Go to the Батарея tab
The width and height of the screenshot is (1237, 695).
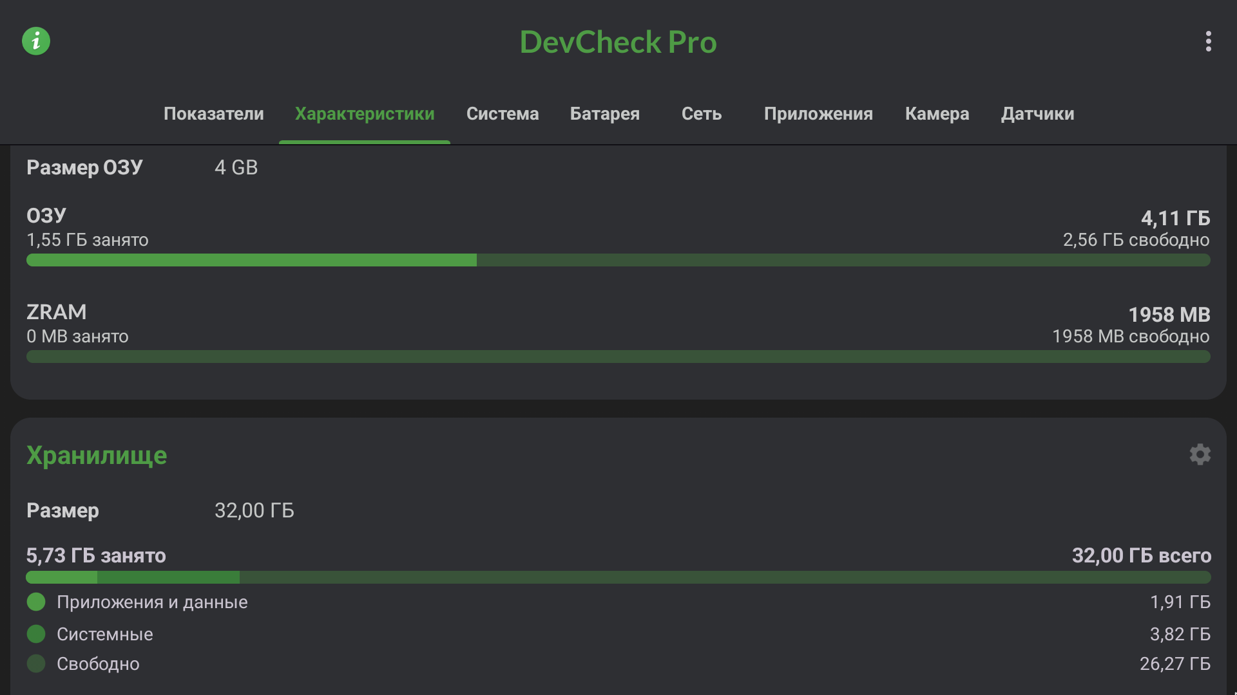[604, 114]
